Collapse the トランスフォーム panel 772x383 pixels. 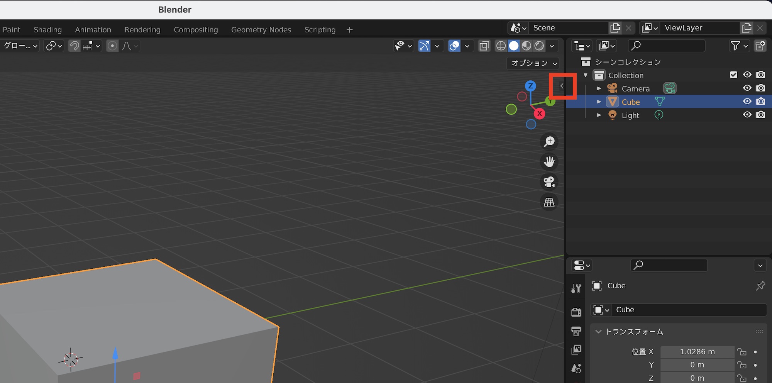click(x=598, y=332)
